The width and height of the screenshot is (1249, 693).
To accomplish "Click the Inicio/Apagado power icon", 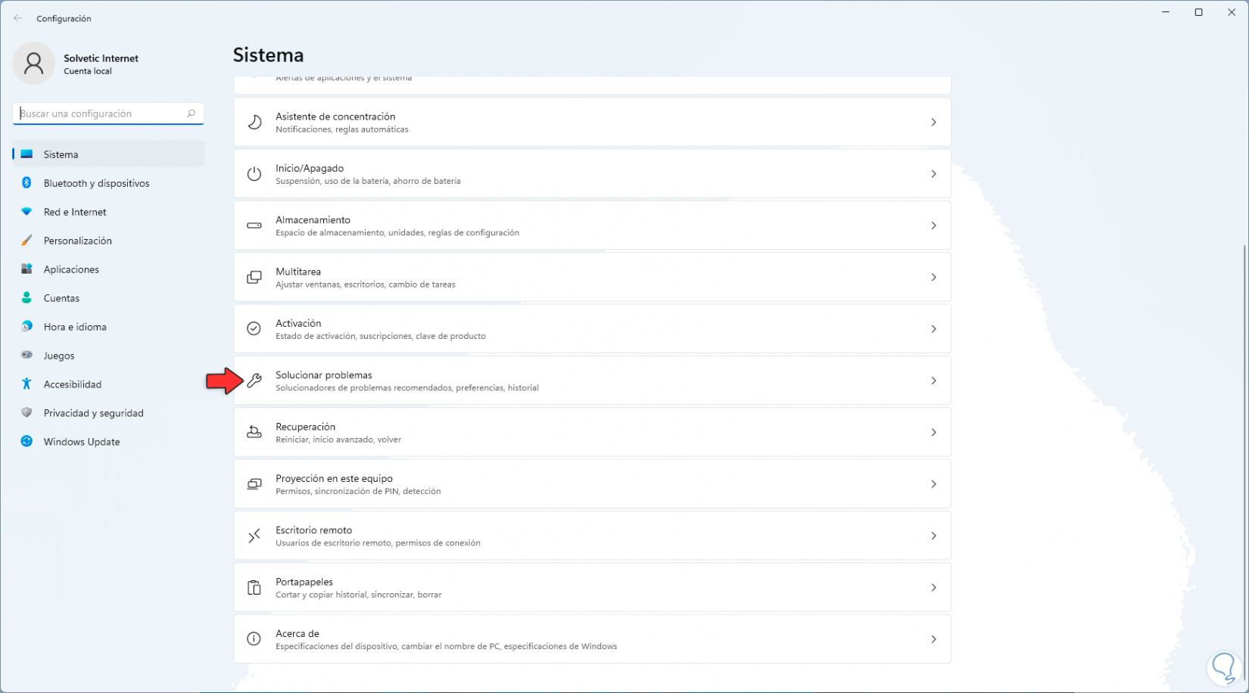I will (x=254, y=174).
